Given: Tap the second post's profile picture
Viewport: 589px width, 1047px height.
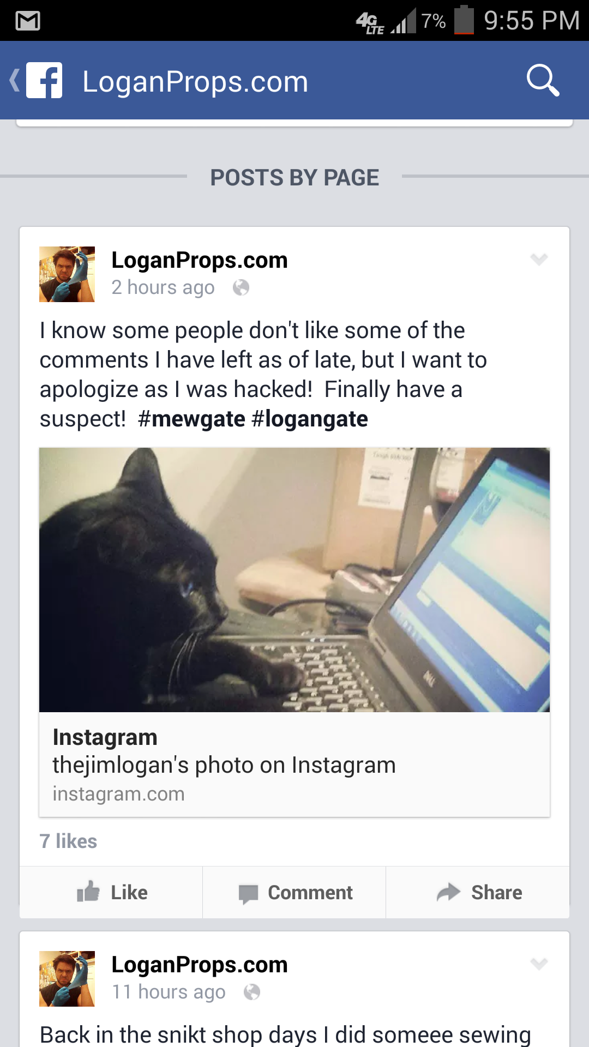Looking at the screenshot, I should click(x=67, y=979).
